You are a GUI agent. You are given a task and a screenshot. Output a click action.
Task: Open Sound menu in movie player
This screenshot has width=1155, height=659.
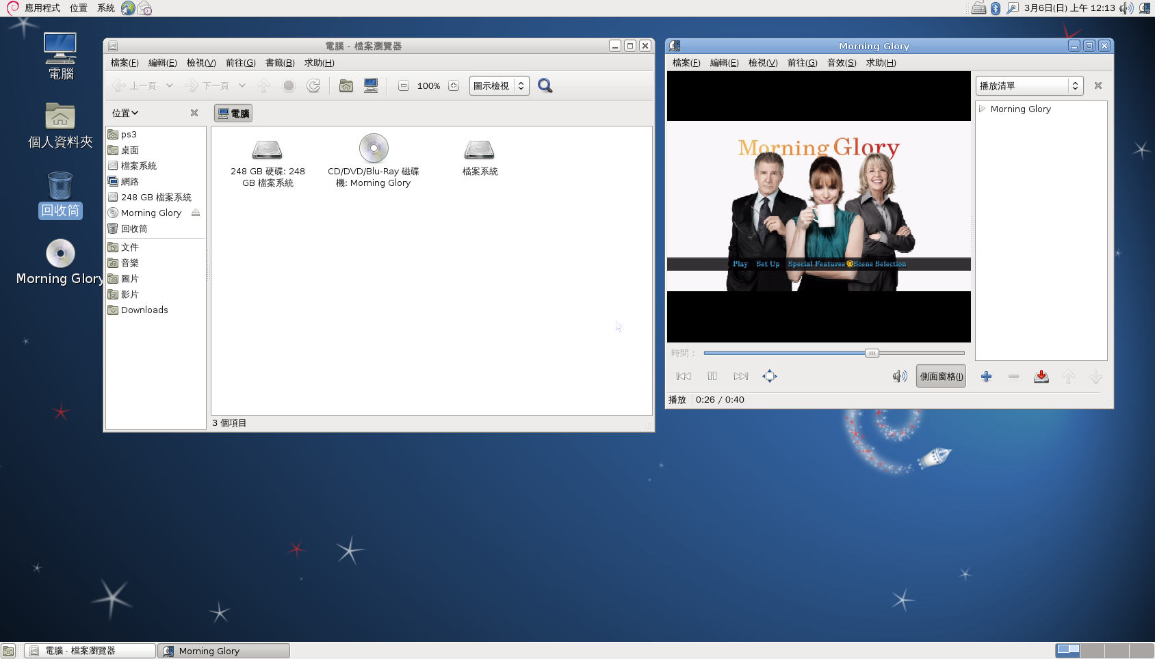[842, 63]
